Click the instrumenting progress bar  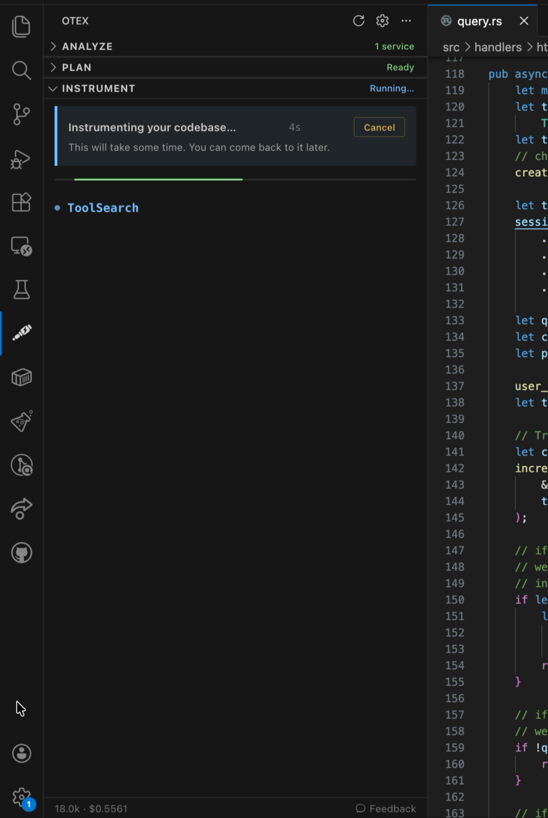point(235,179)
